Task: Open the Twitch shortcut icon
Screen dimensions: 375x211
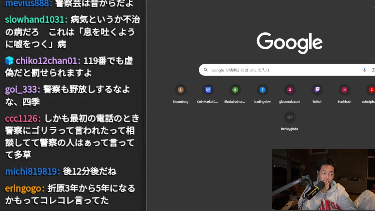Action: tap(317, 90)
